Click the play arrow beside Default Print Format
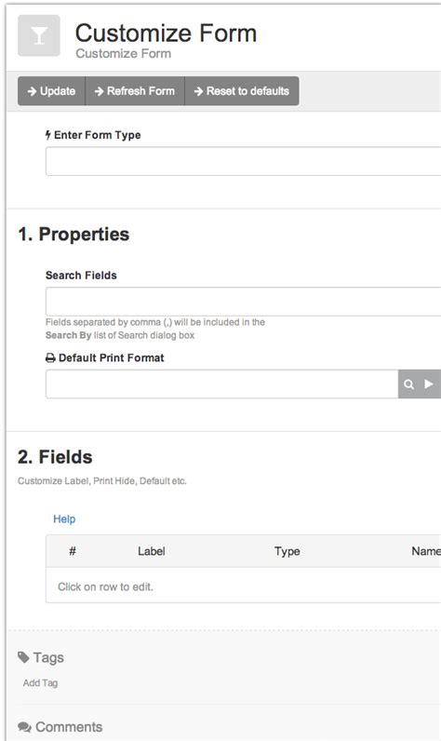This screenshot has width=441, height=741. click(429, 384)
